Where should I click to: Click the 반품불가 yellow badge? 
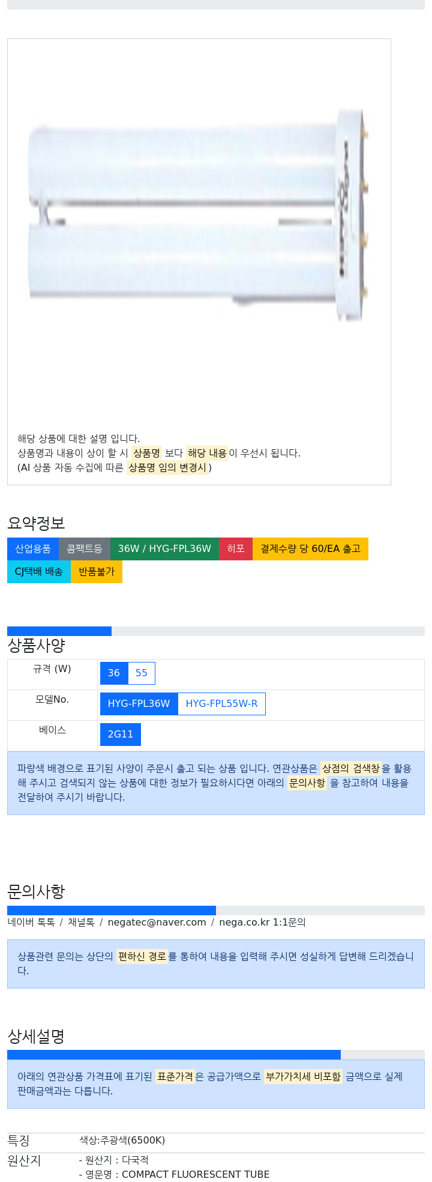(97, 572)
